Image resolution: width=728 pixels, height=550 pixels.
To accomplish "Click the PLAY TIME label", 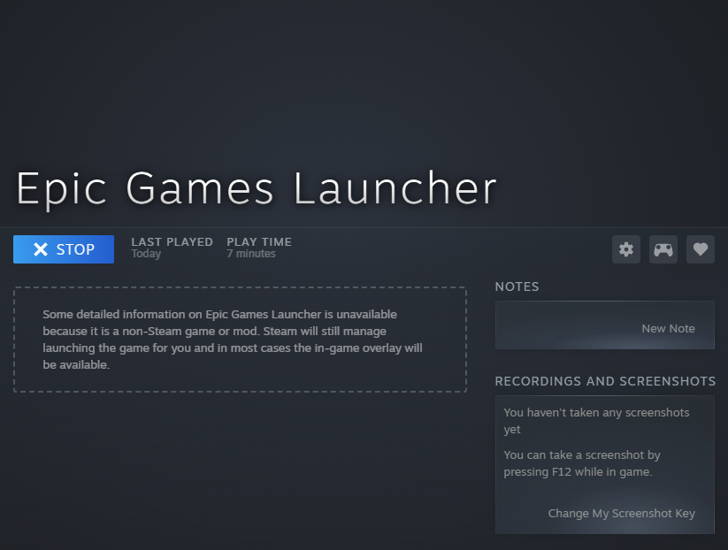I will [259, 241].
